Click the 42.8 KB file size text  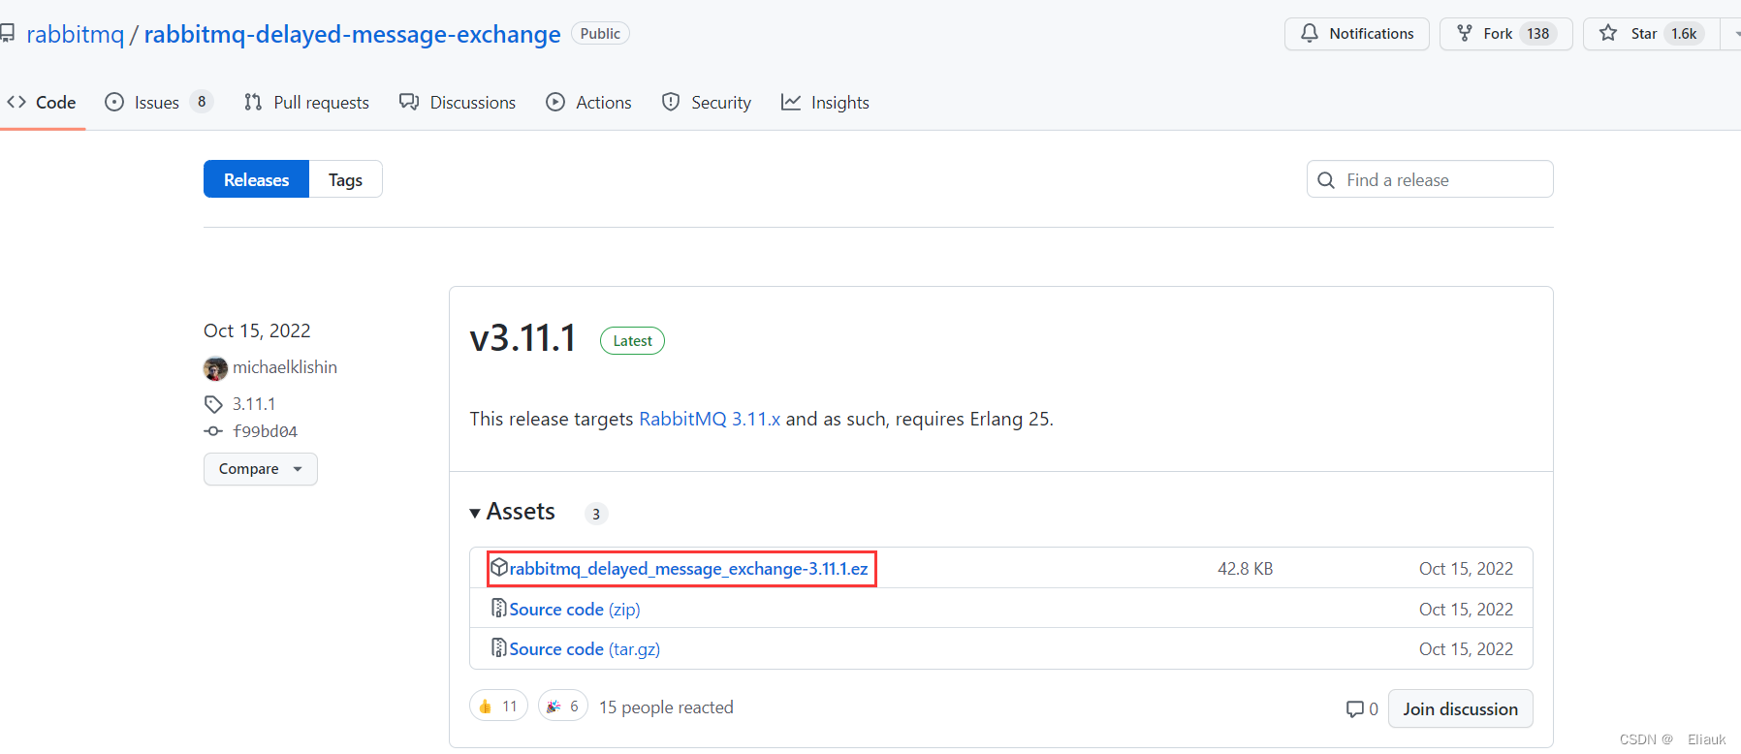pos(1246,569)
